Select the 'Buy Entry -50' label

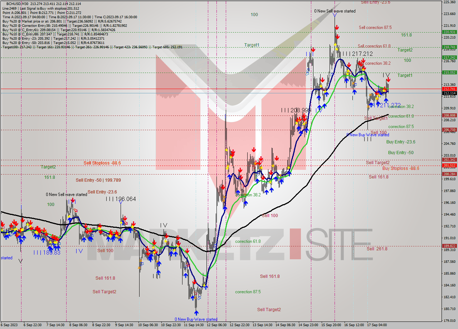401,153
